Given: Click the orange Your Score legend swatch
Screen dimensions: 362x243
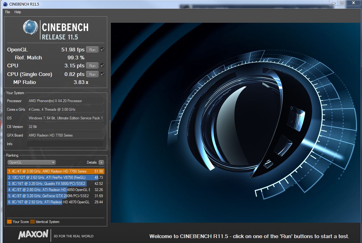Looking at the screenshot, I should (9, 222).
